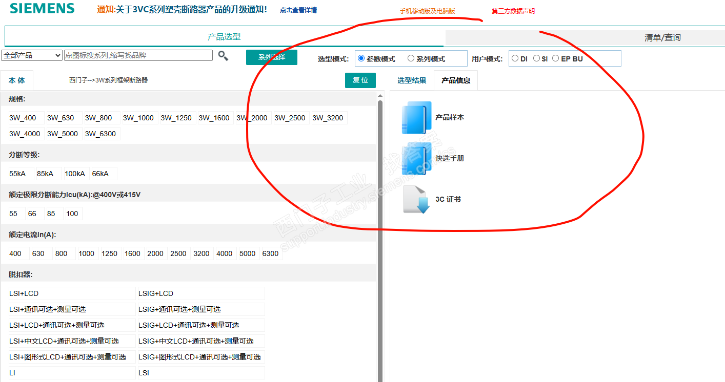Screen dimensions: 725x382
Task: Switch to the 产品选型 tab
Action: click(x=224, y=36)
